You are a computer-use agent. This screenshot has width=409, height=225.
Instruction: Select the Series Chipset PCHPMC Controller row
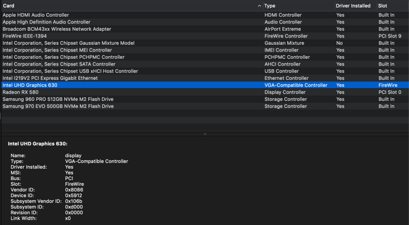coord(63,57)
